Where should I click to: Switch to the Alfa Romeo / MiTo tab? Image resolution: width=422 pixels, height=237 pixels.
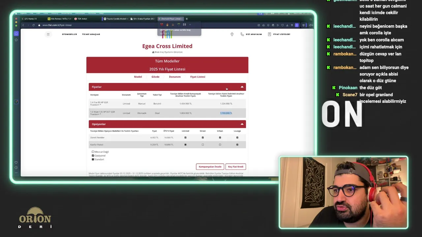[x=59, y=19]
